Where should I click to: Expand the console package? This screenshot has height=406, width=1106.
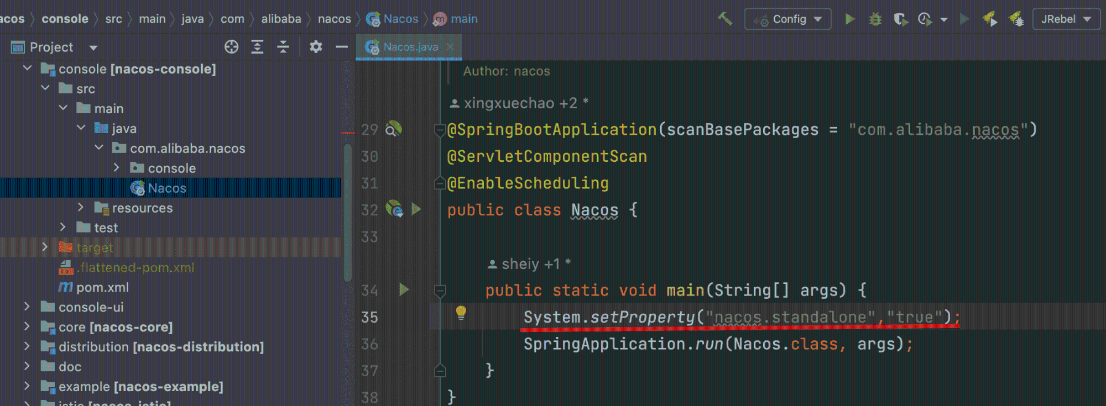point(116,167)
